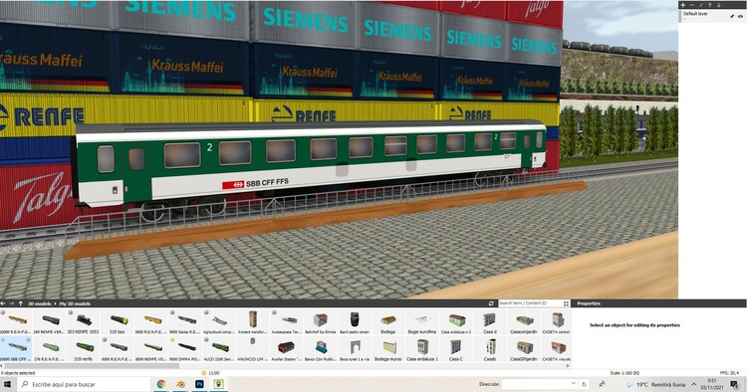The height and width of the screenshot is (392, 747).
Task: Click the Scale 1:160 status entry
Action: (624, 373)
